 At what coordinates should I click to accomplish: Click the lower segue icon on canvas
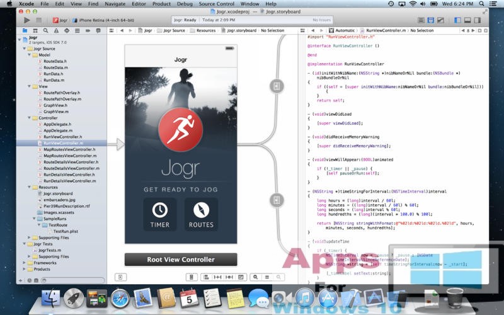point(277,200)
